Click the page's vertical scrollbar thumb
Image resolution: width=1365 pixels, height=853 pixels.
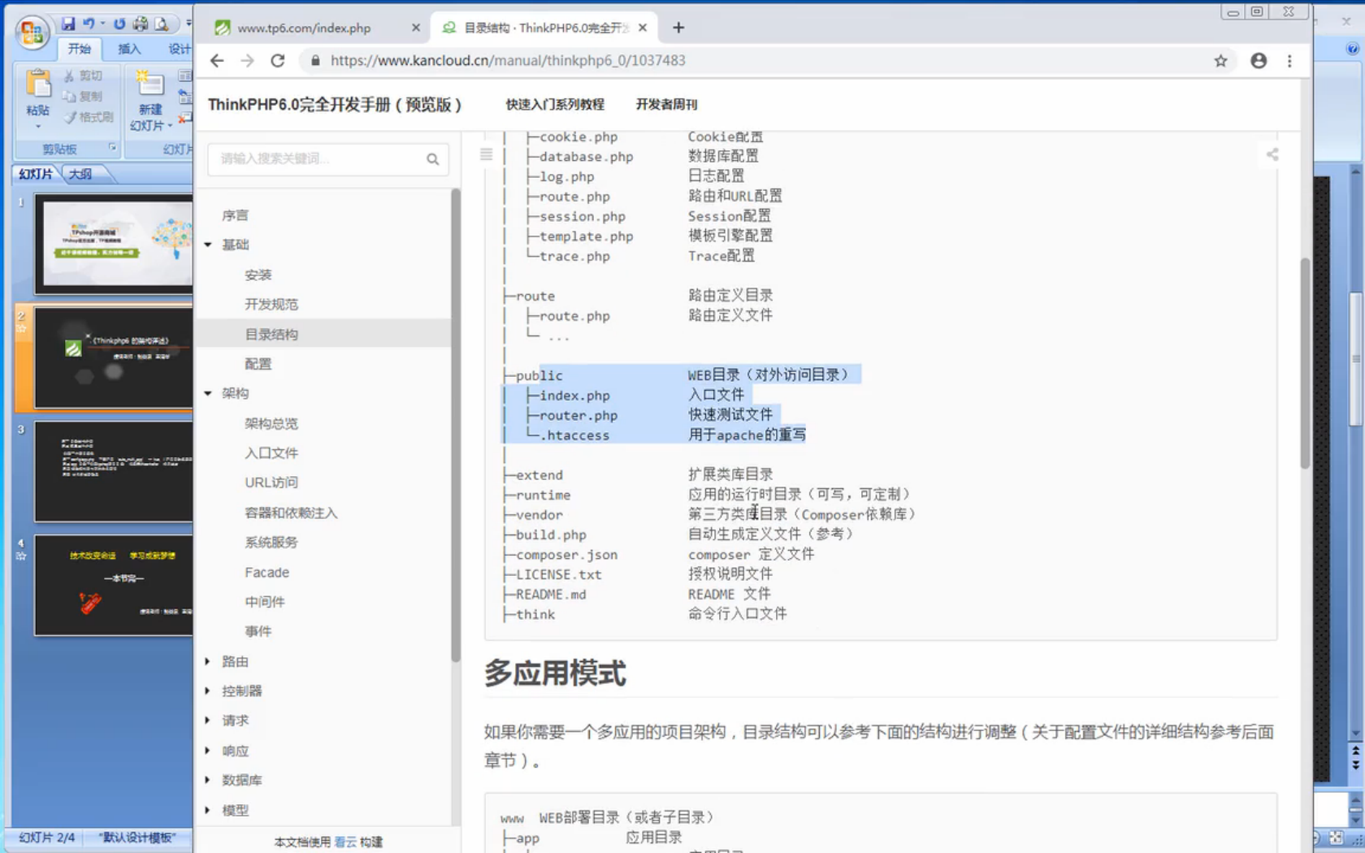coord(1305,363)
